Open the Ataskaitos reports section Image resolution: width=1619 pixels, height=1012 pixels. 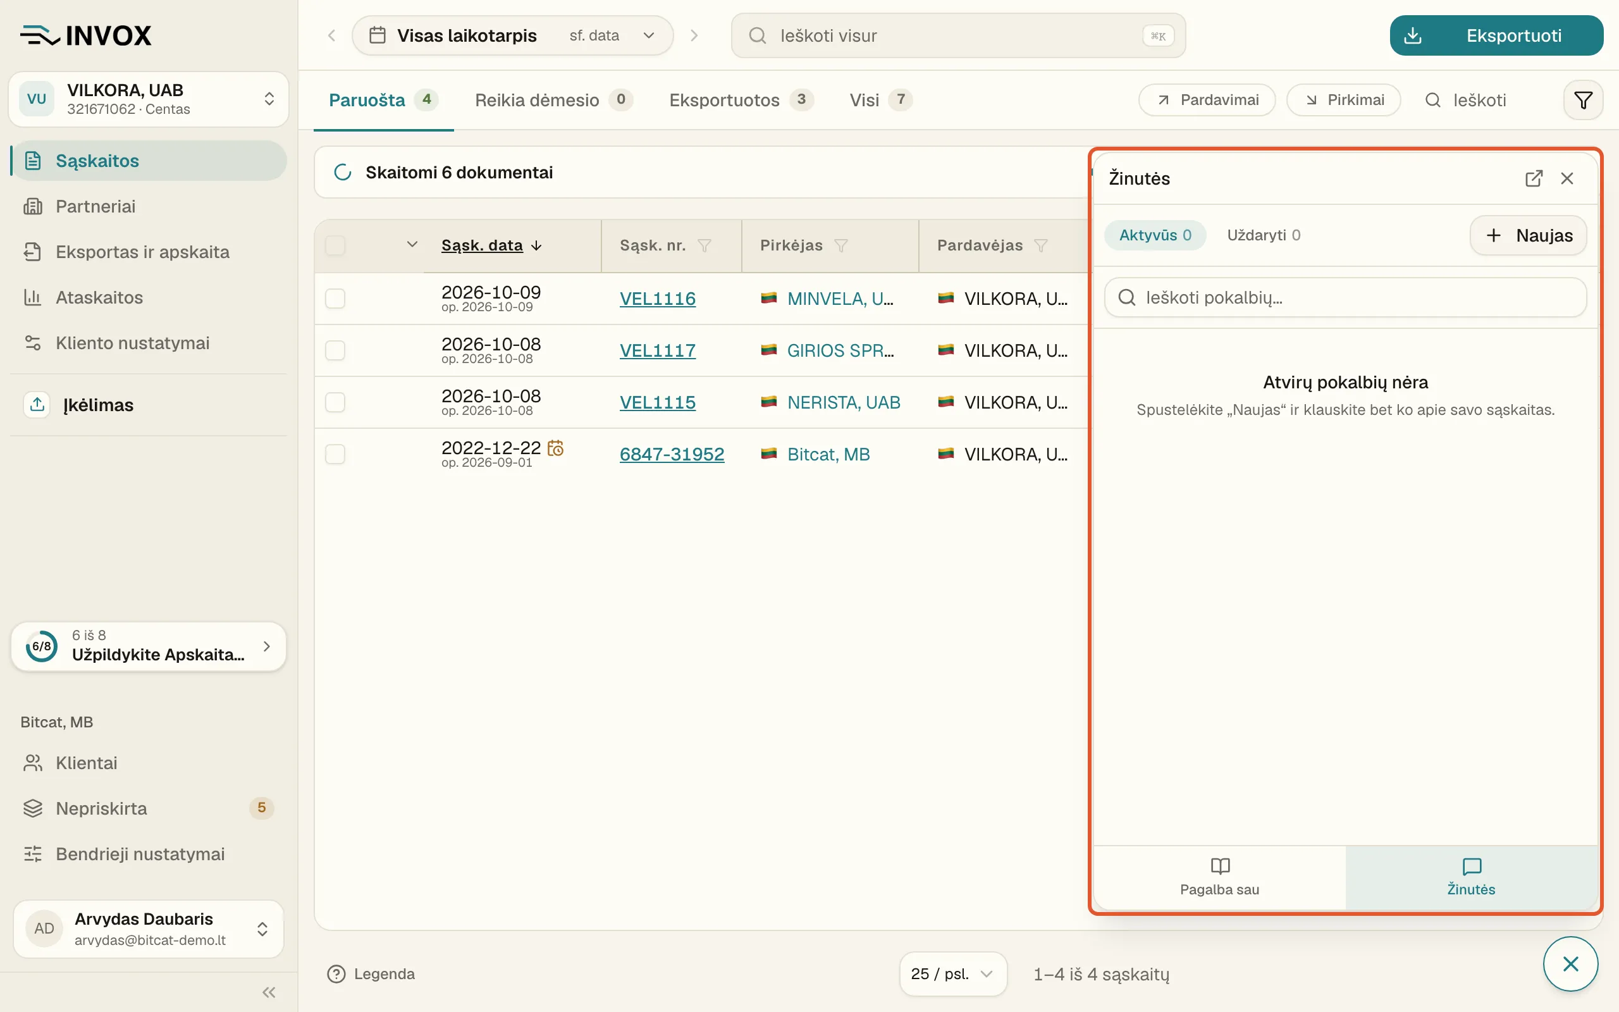[x=149, y=297]
